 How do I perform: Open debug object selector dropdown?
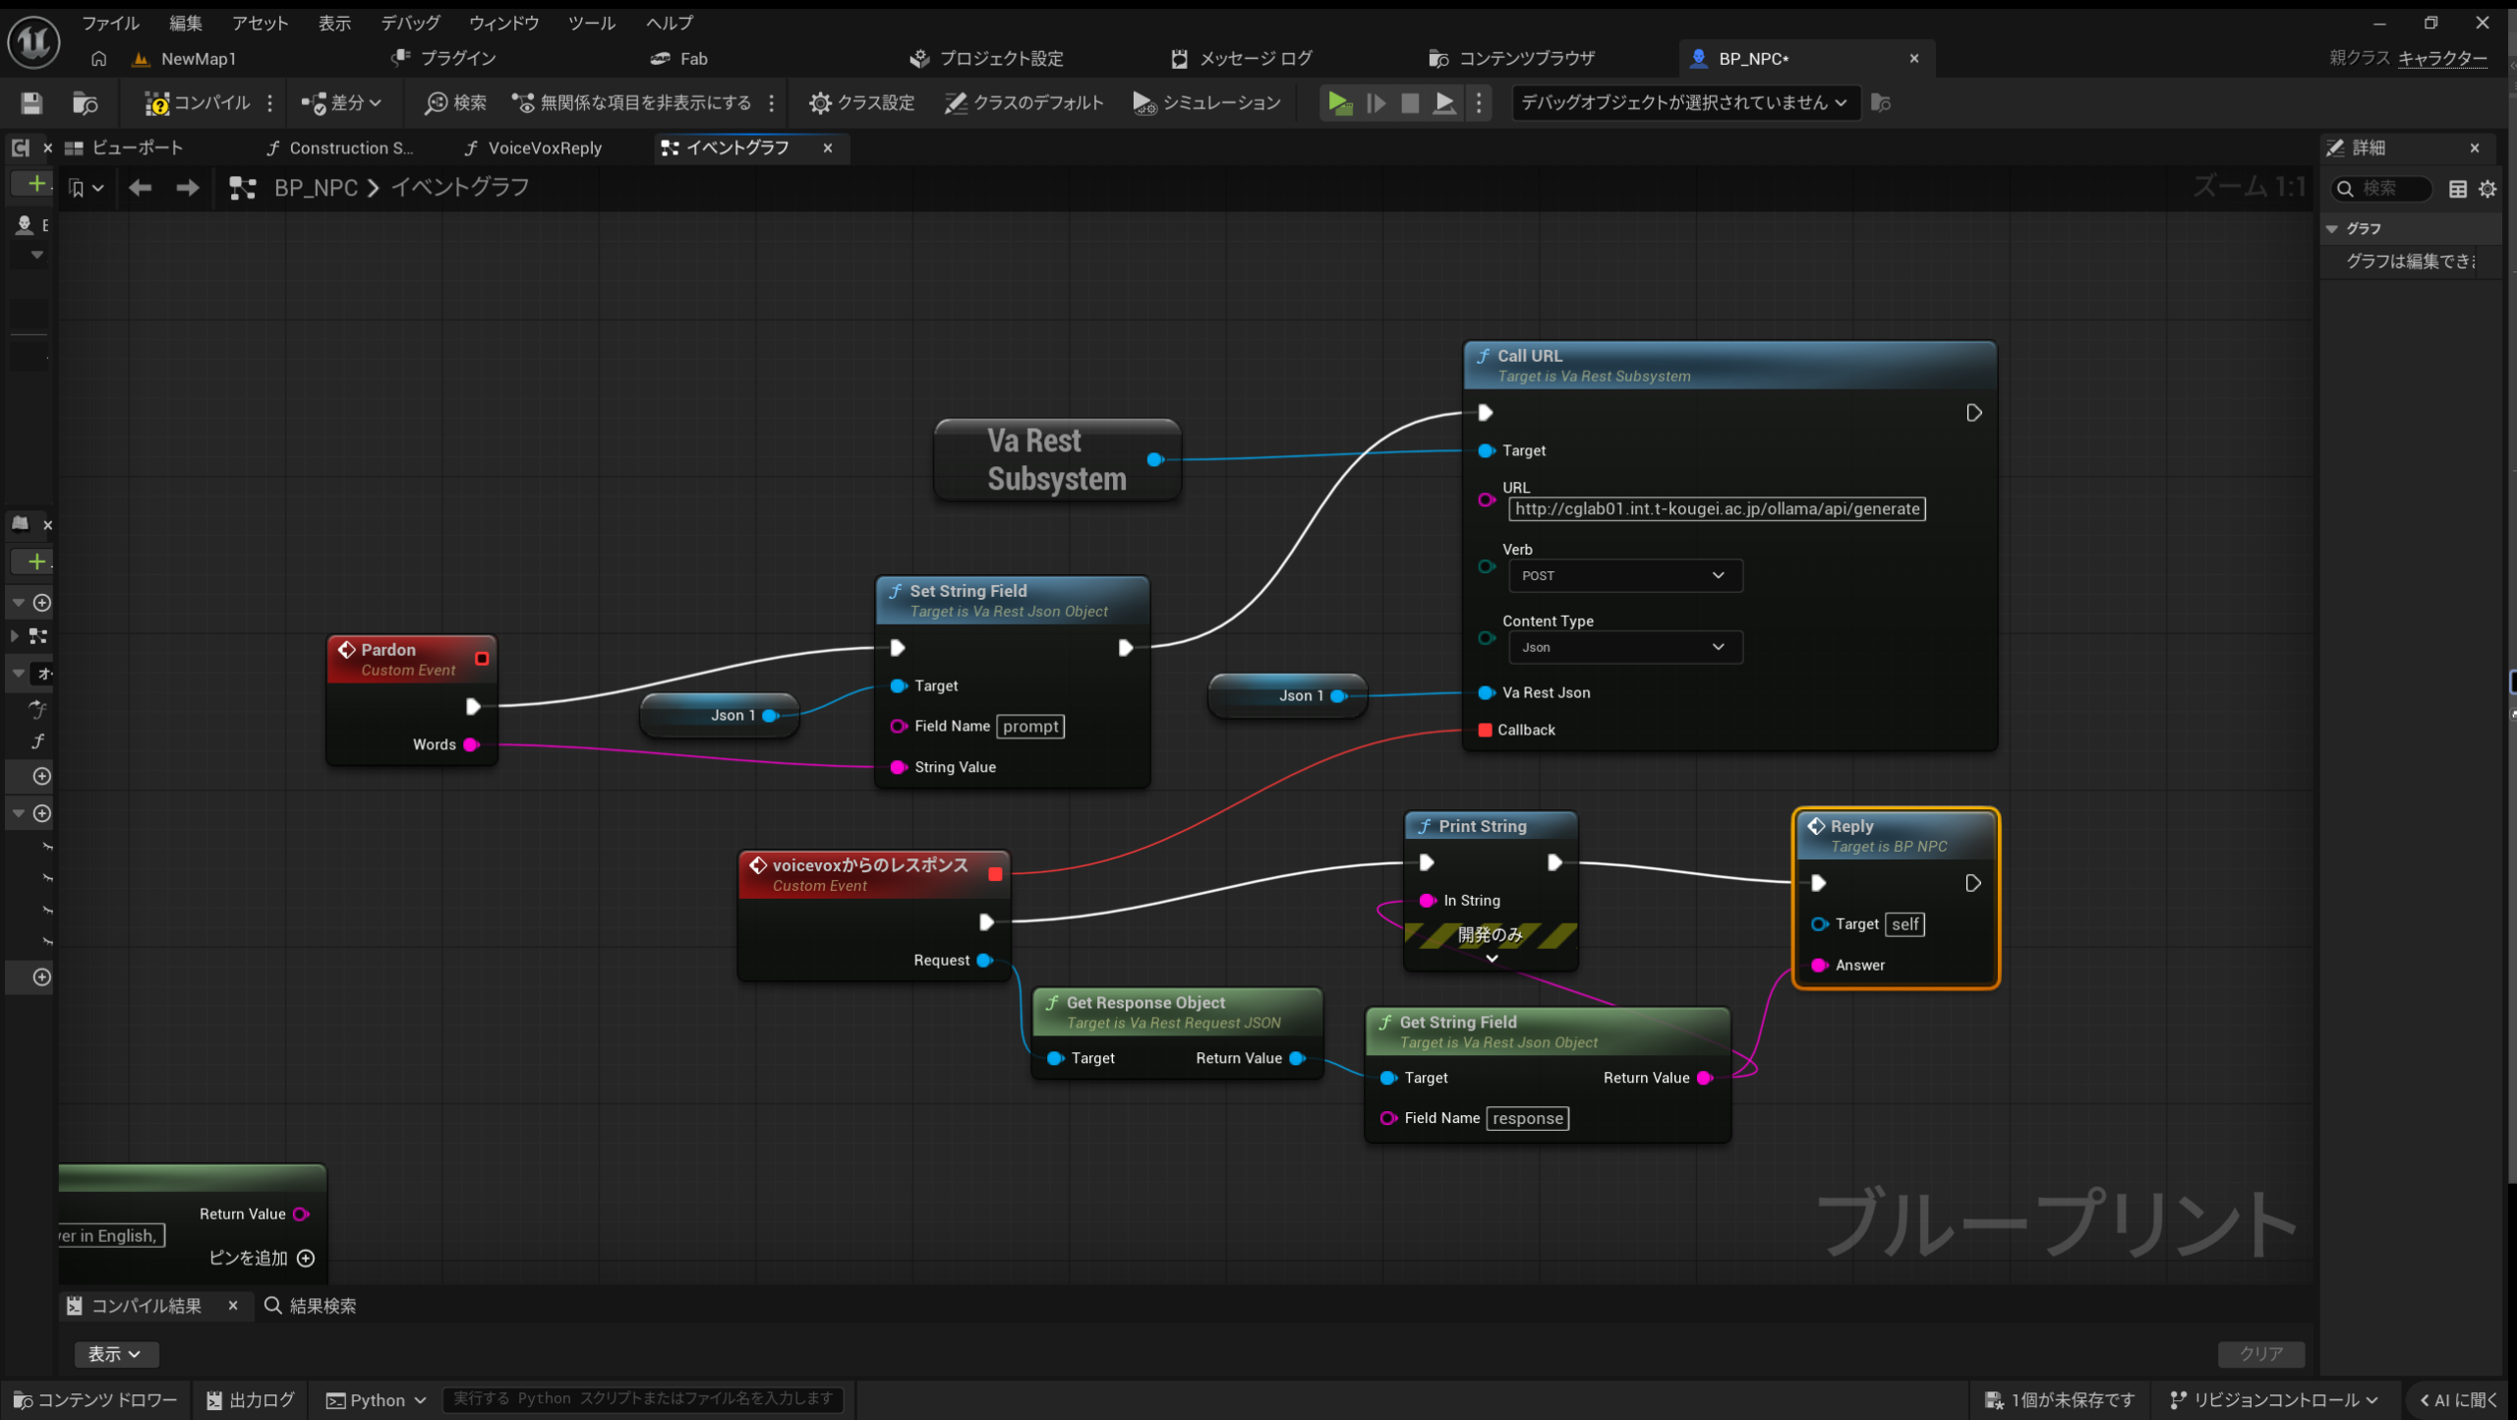click(1683, 102)
